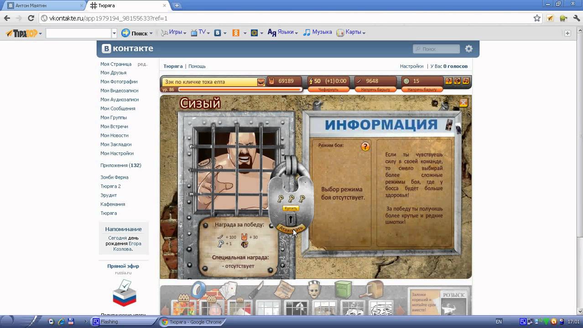Open Мои Настройки in sidebar

coord(117,154)
